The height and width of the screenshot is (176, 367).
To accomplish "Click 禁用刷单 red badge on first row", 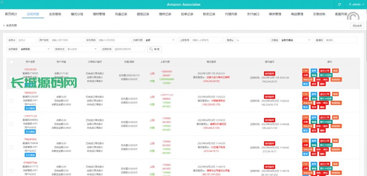I will (x=270, y=73).
